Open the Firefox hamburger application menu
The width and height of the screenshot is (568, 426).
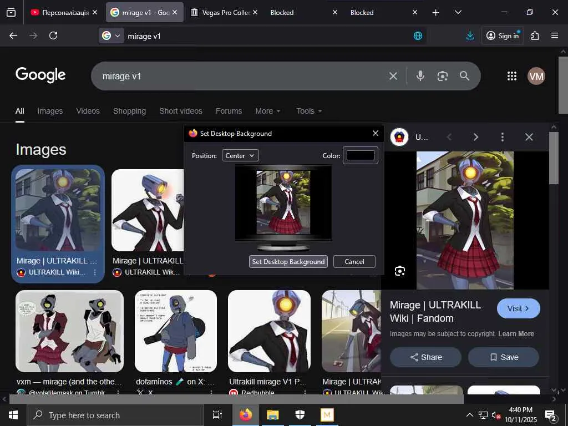pyautogui.click(x=555, y=35)
